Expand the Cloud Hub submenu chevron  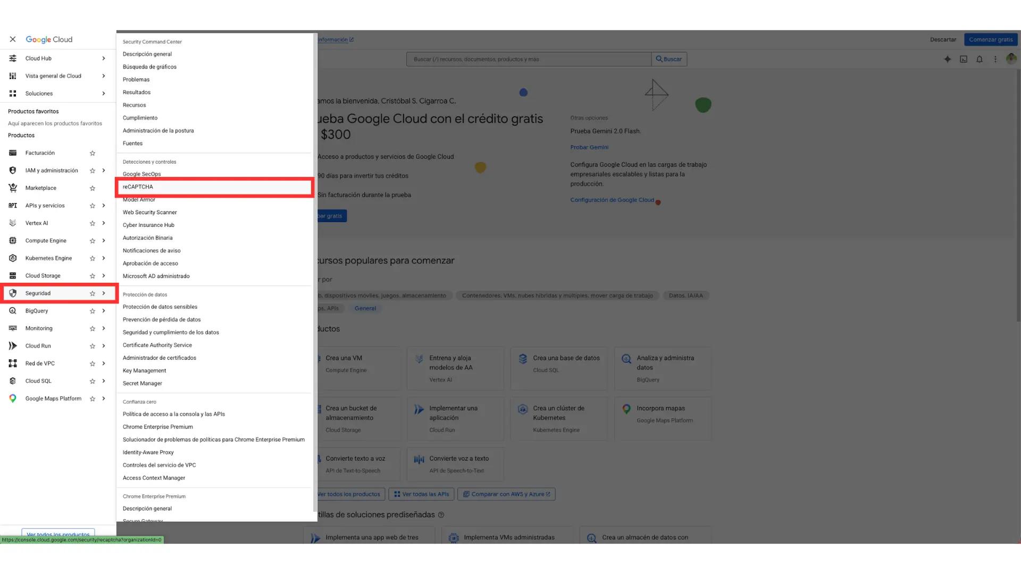(104, 58)
